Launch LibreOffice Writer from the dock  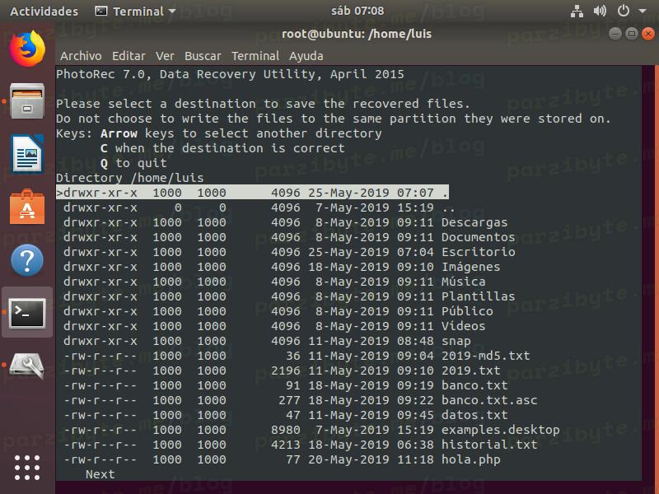[x=27, y=154]
